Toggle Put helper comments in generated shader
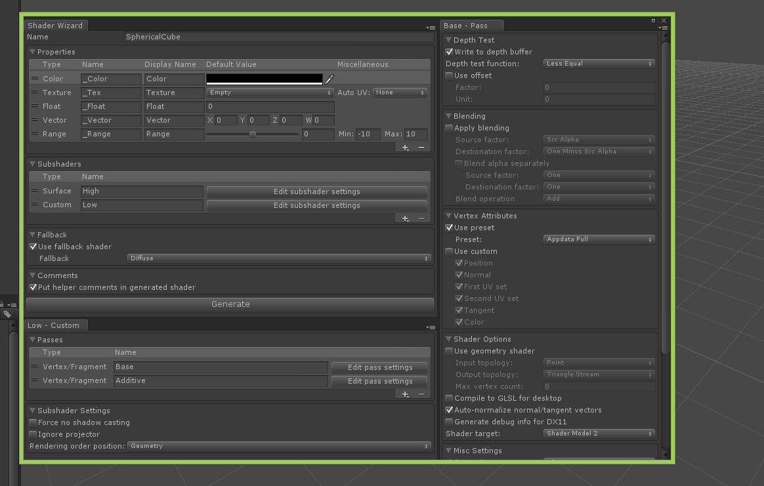Image resolution: width=764 pixels, height=486 pixels. (33, 288)
